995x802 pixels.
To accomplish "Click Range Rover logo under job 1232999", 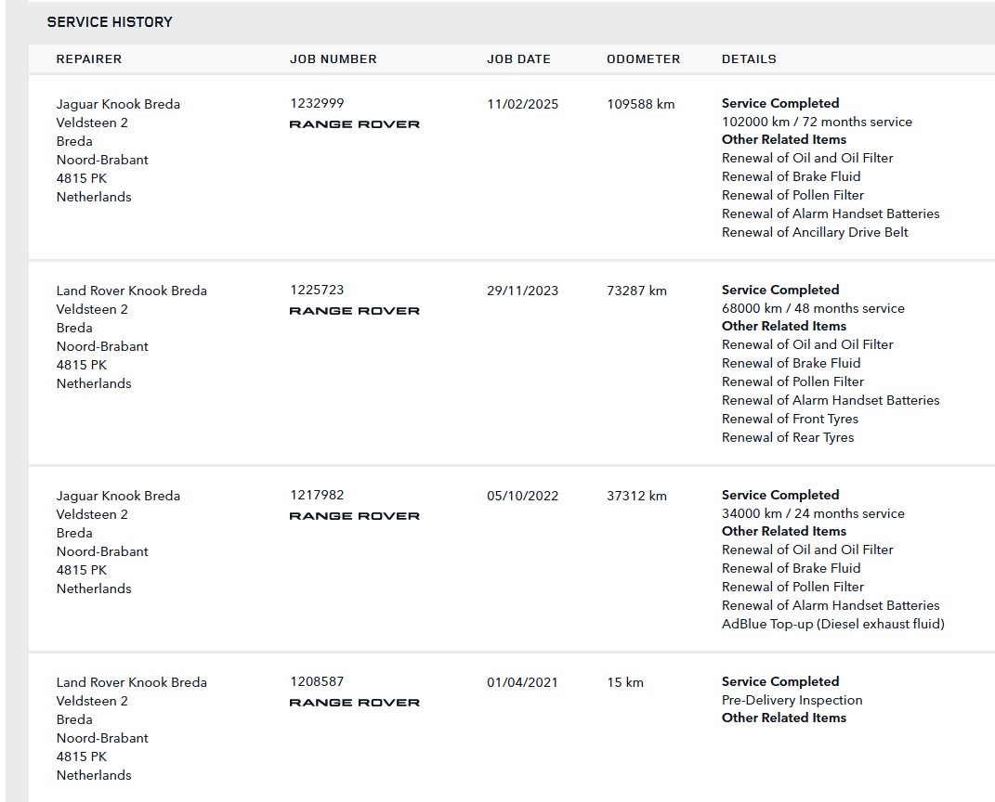I will pos(354,123).
